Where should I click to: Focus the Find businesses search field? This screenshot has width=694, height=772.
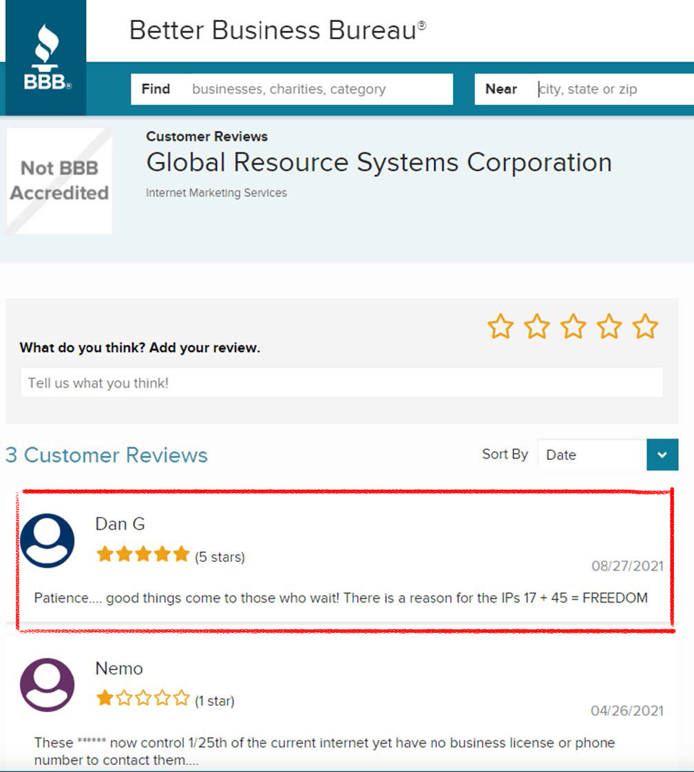point(292,89)
